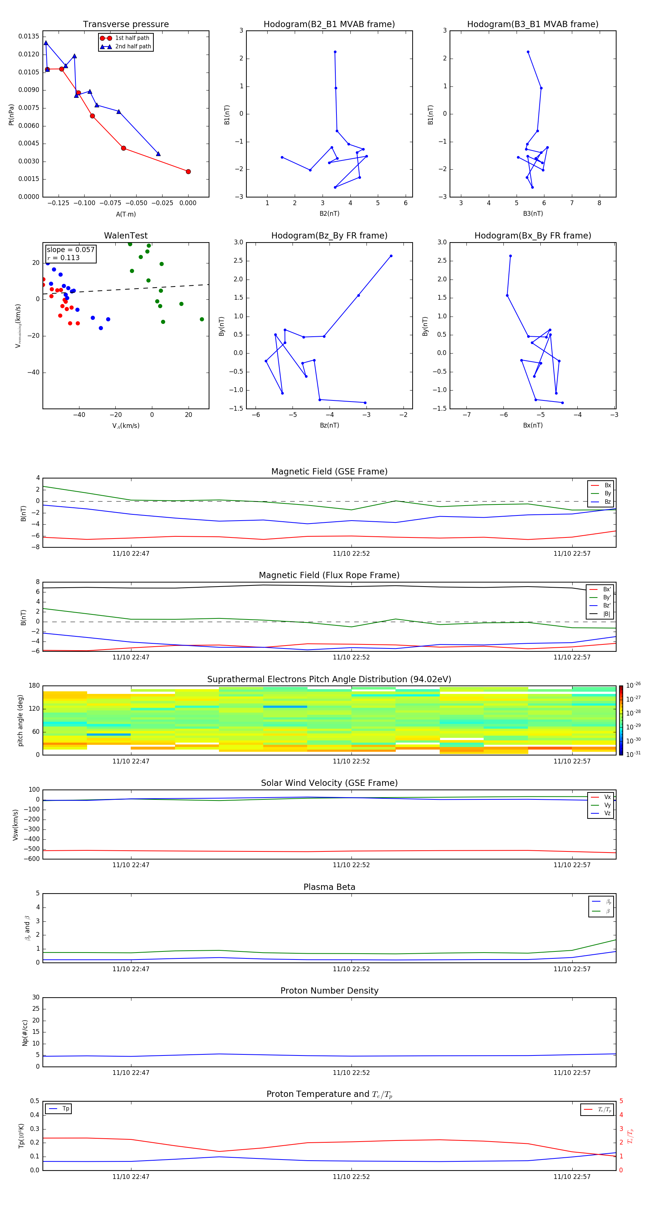Select 'By' in the GSE magnetic field legend
The width and height of the screenshot is (659, 1209).
click(x=601, y=494)
